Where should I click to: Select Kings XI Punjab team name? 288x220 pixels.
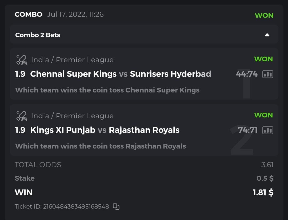(x=63, y=130)
